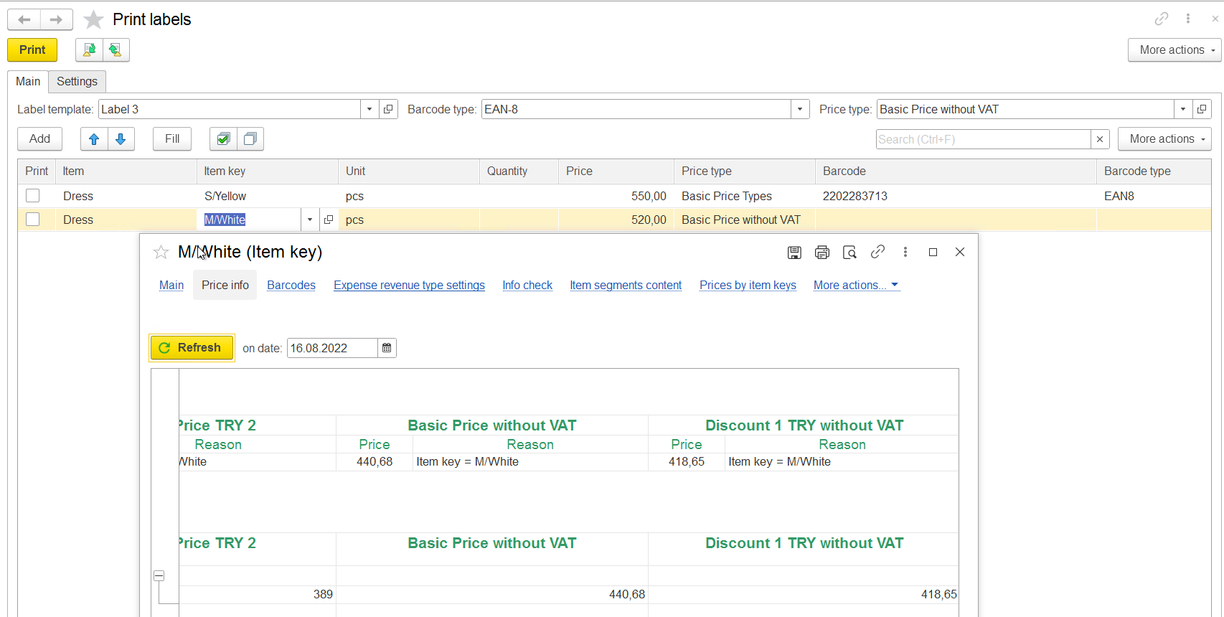
Task: Check all rows icon button
Action: [223, 139]
